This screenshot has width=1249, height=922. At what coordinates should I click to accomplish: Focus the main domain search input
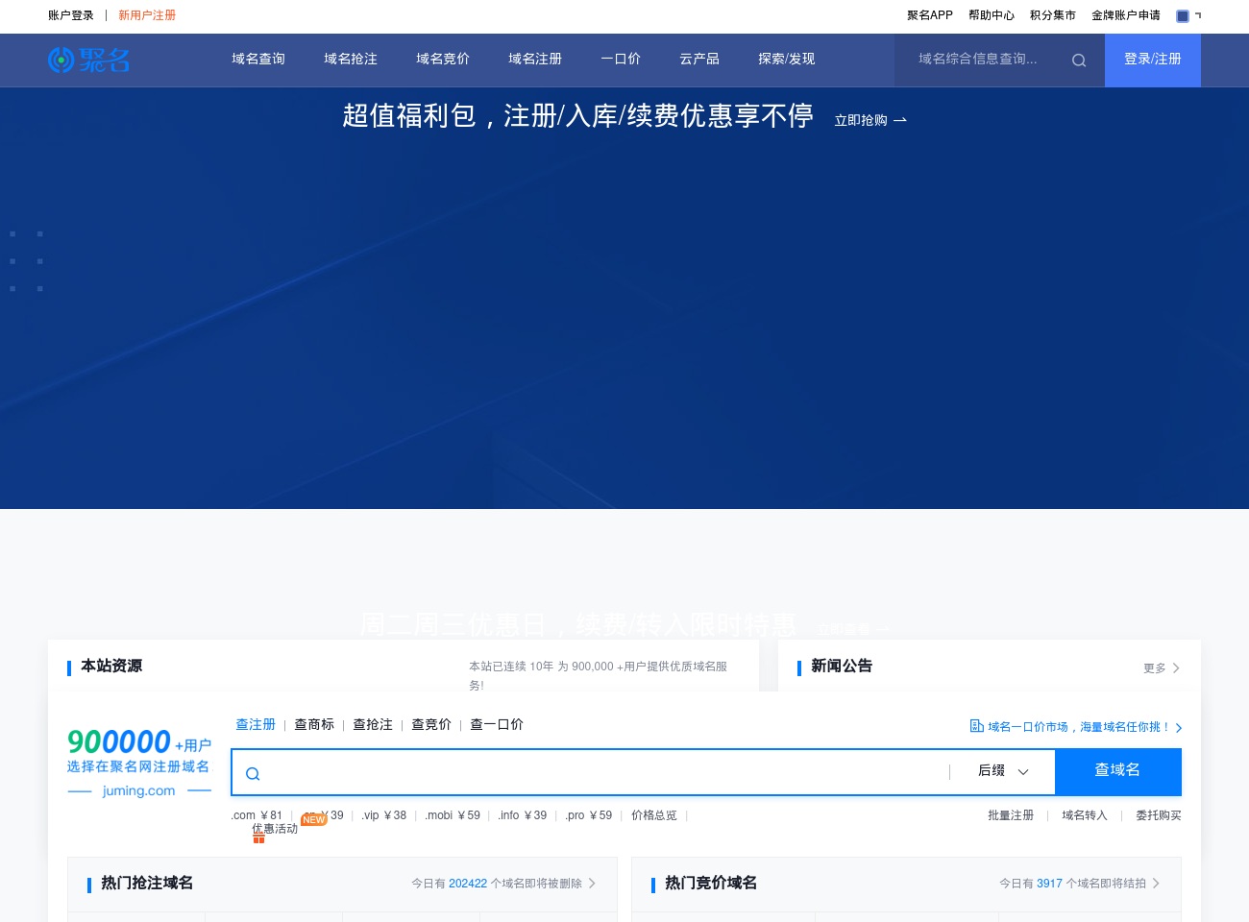605,772
